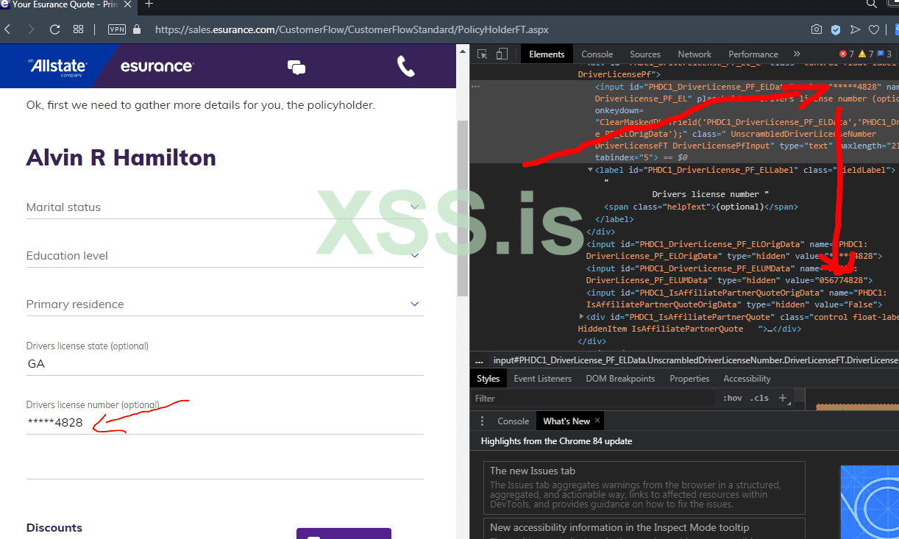This screenshot has width=899, height=539.
Task: Select the Styles pane tab
Action: tap(488, 379)
